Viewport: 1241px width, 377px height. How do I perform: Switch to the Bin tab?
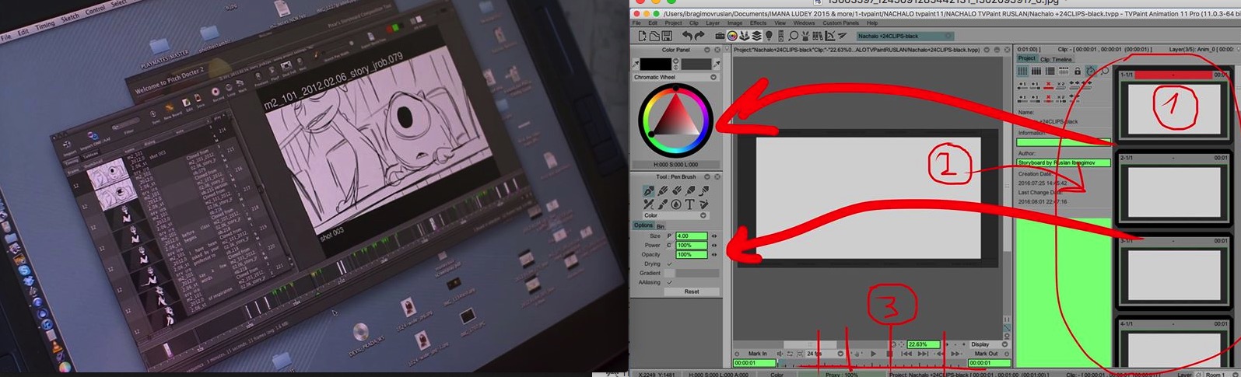click(x=661, y=226)
